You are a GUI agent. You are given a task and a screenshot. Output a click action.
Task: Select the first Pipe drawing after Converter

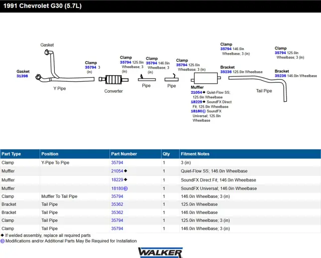tap(146, 78)
